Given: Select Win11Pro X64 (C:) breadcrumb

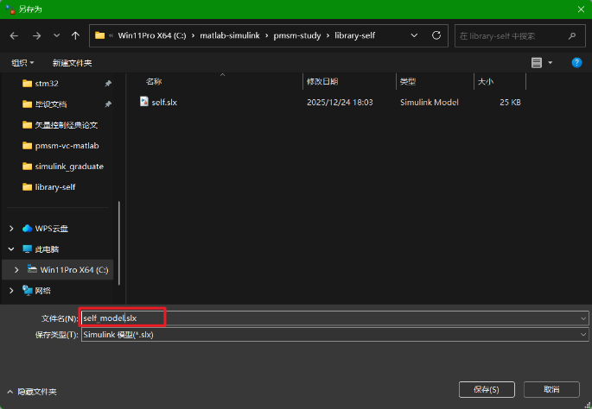Looking at the screenshot, I should coord(152,36).
